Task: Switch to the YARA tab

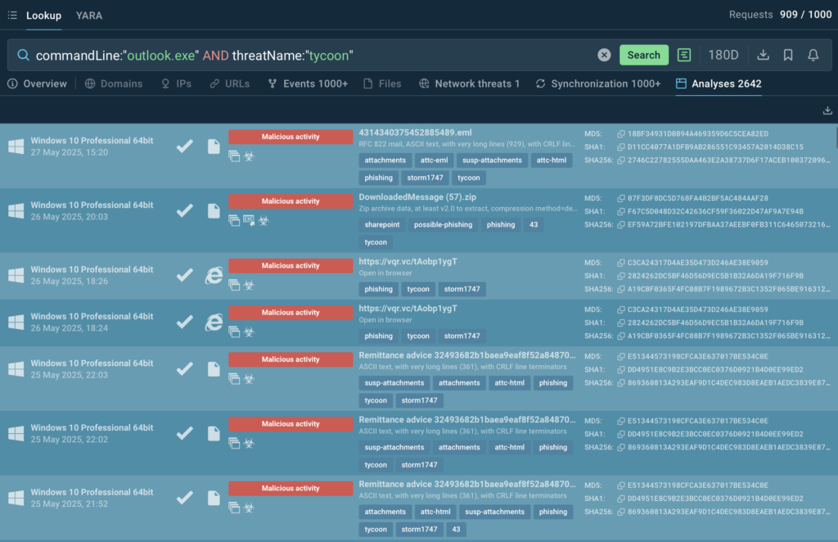Action: [x=89, y=16]
